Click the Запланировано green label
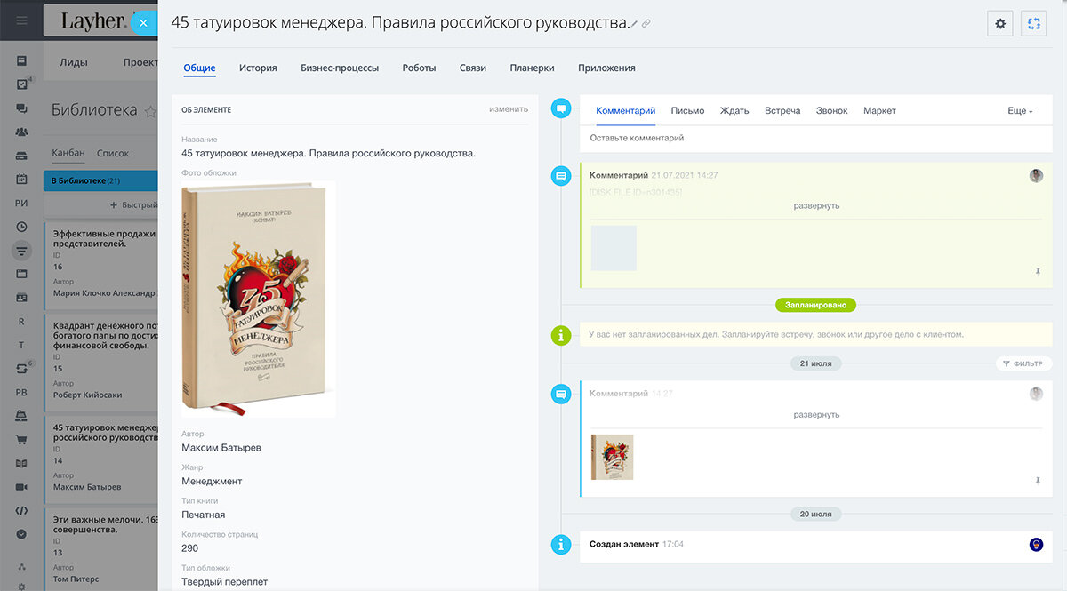 pos(816,305)
